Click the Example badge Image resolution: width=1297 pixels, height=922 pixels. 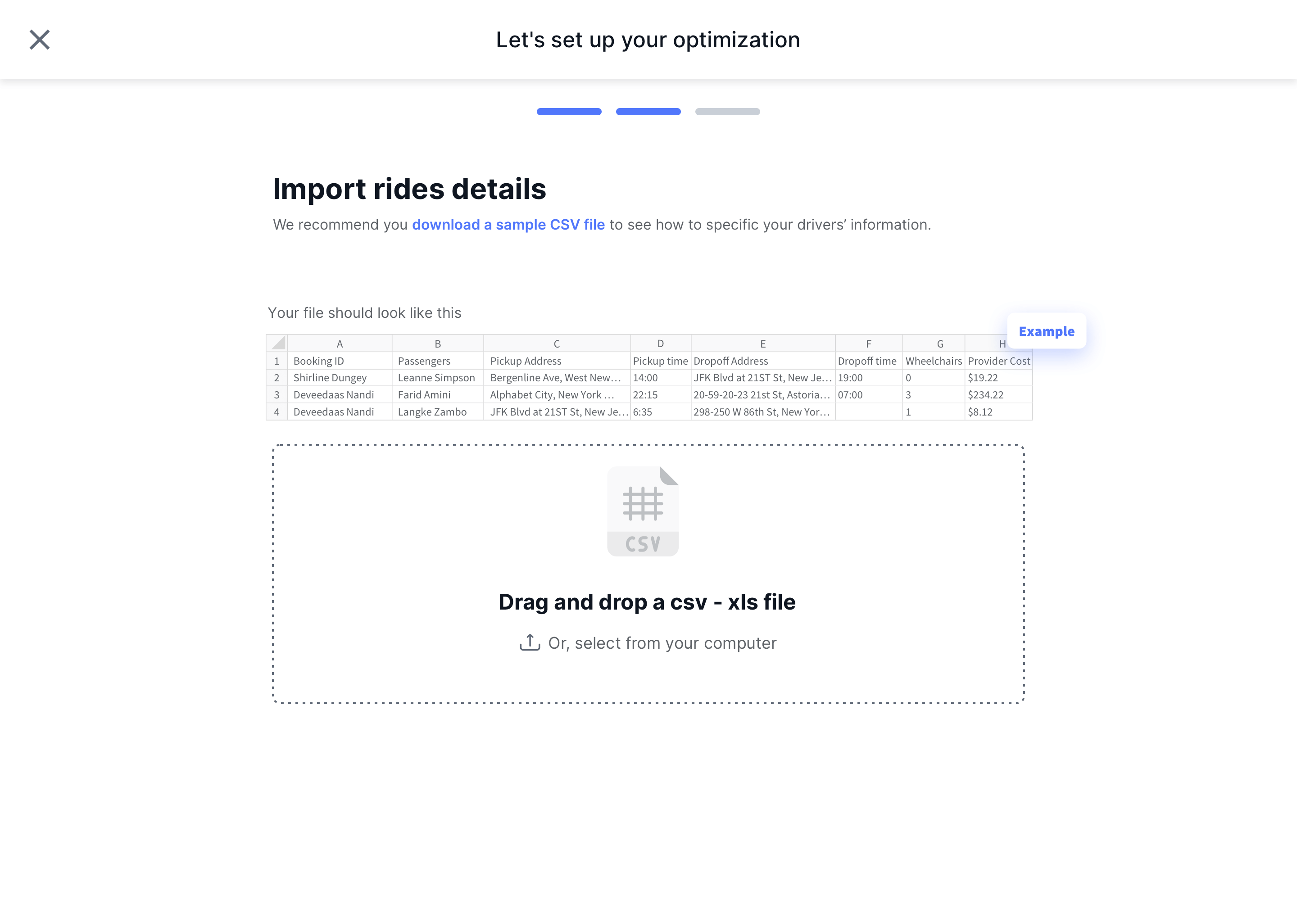tap(1046, 331)
